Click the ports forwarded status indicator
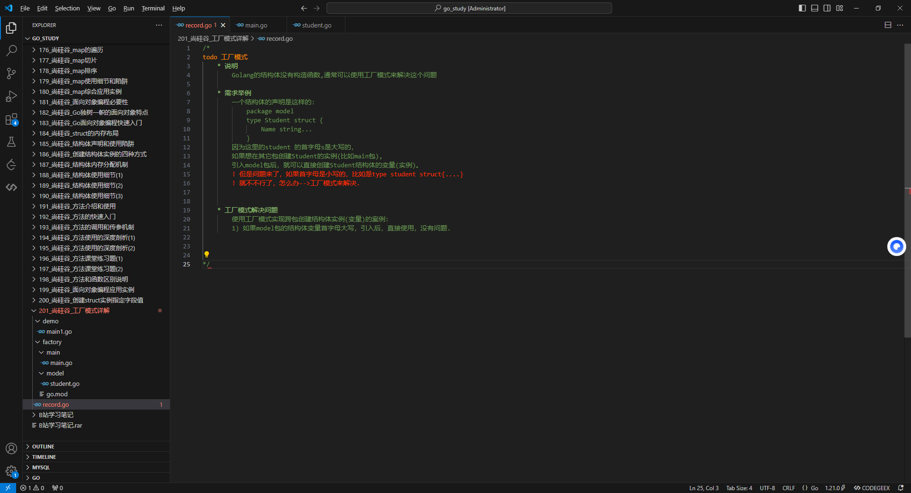The image size is (911, 493). point(57,488)
